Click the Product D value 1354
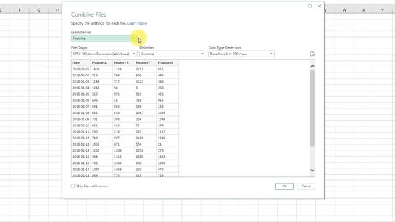The height and width of the screenshot is (222, 395). (x=167, y=157)
